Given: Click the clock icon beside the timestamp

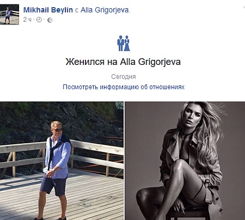Looking at the screenshot, I should click(39, 20).
